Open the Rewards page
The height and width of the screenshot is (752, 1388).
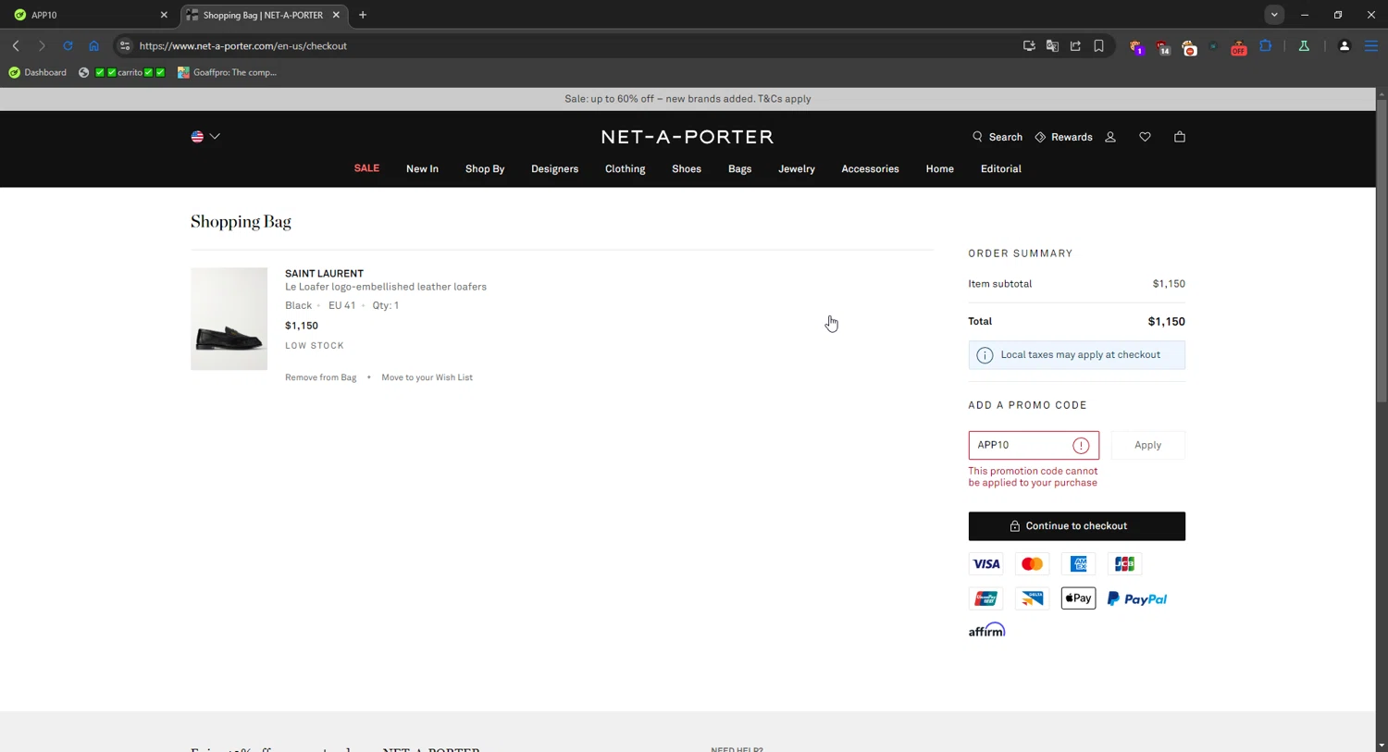(x=1063, y=137)
